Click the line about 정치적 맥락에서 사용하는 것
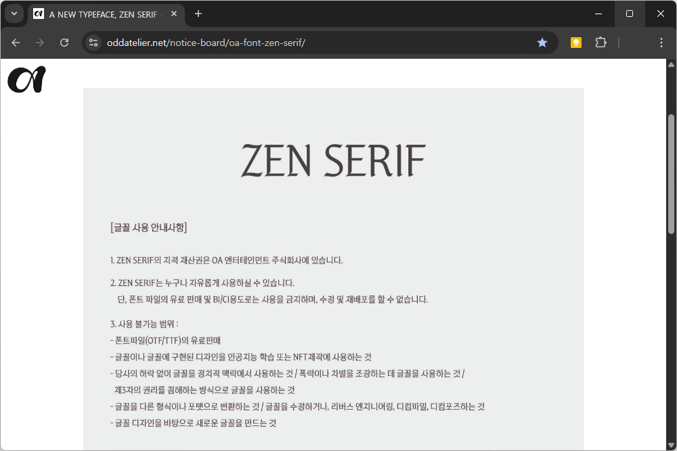Viewport: 677px width, 451px height. (287, 373)
